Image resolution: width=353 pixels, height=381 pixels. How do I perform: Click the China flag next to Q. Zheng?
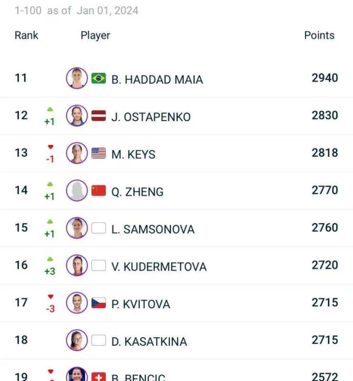pyautogui.click(x=98, y=190)
